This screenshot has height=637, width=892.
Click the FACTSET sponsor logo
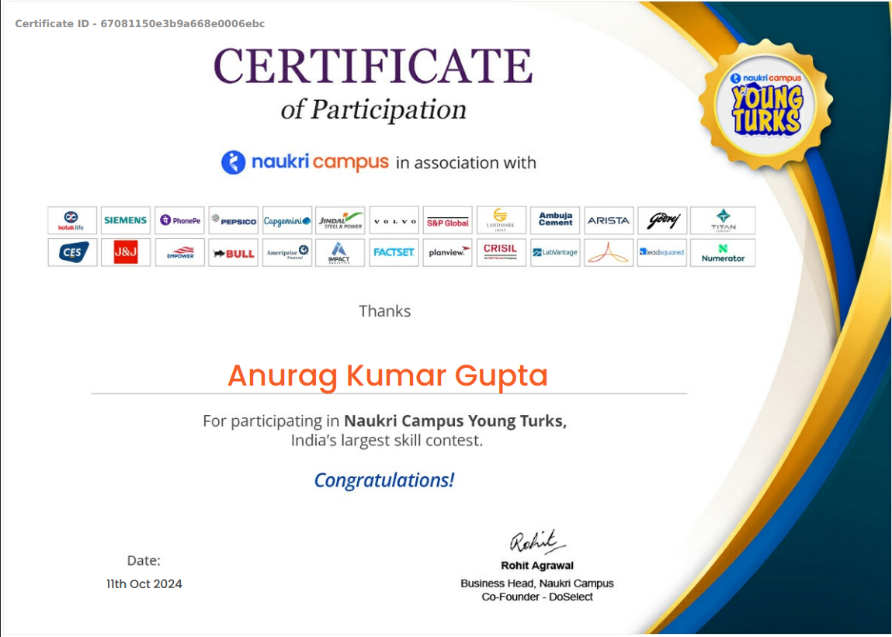click(x=394, y=252)
